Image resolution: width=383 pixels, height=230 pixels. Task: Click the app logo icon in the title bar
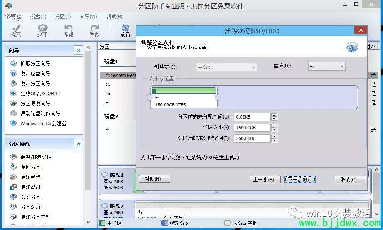pyautogui.click(x=9, y=5)
